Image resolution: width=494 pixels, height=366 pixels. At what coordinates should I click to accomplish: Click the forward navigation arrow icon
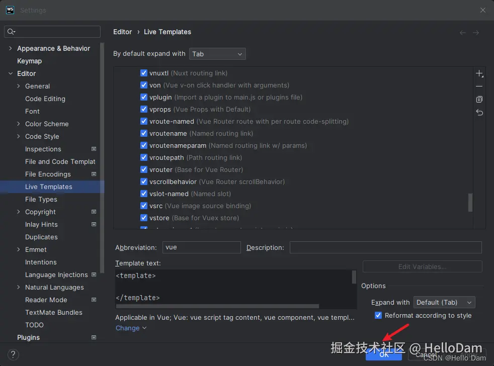pos(476,33)
